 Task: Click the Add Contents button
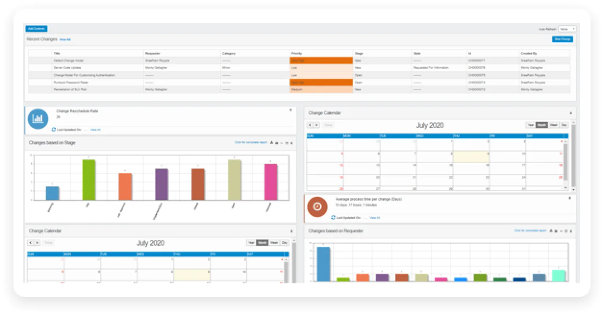37,28
